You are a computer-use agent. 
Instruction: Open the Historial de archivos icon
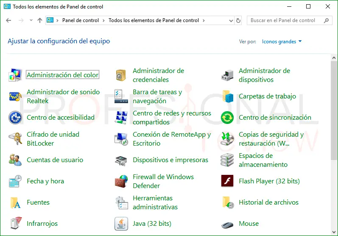228,202
